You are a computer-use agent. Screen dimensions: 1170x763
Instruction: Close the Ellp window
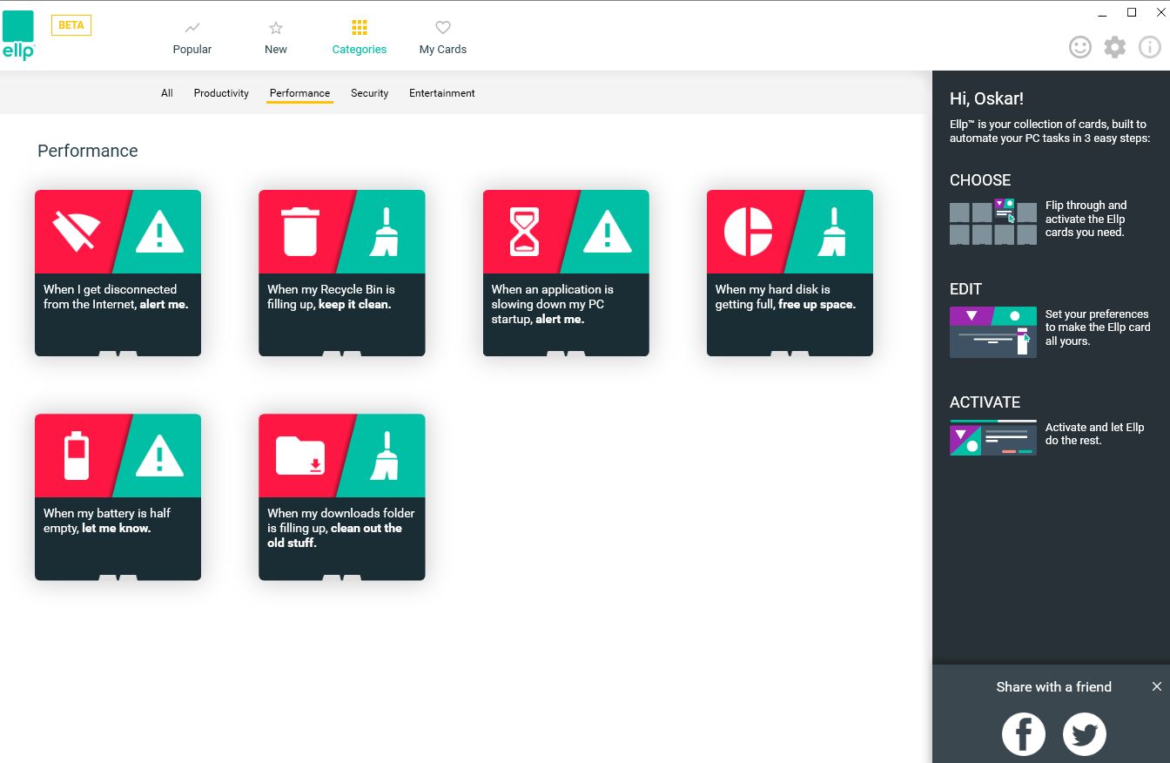1160,12
